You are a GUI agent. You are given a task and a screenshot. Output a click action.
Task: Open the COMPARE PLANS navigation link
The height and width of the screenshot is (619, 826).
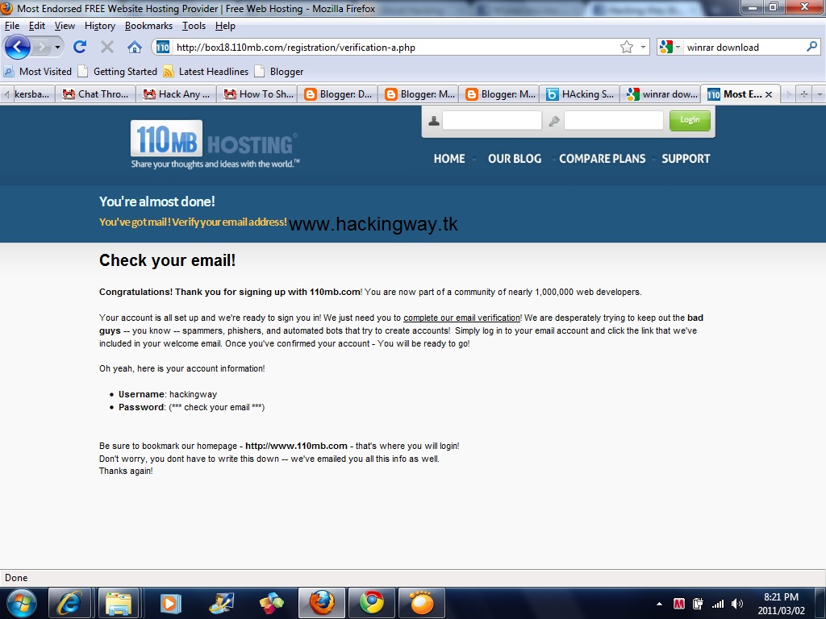click(x=602, y=159)
